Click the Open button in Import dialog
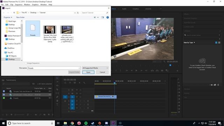The image size is (224, 126). [88, 72]
